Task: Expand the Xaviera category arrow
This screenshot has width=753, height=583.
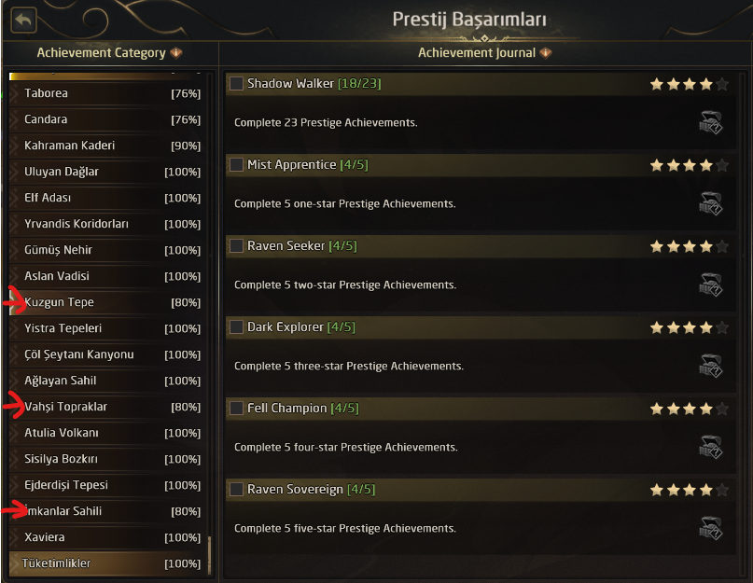Action: point(14,538)
